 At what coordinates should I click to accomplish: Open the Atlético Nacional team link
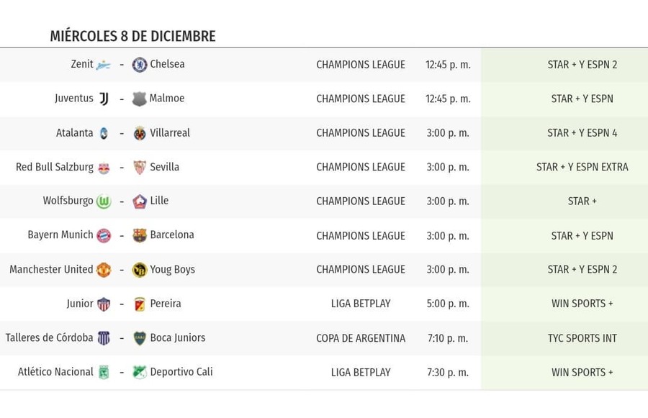click(x=55, y=372)
